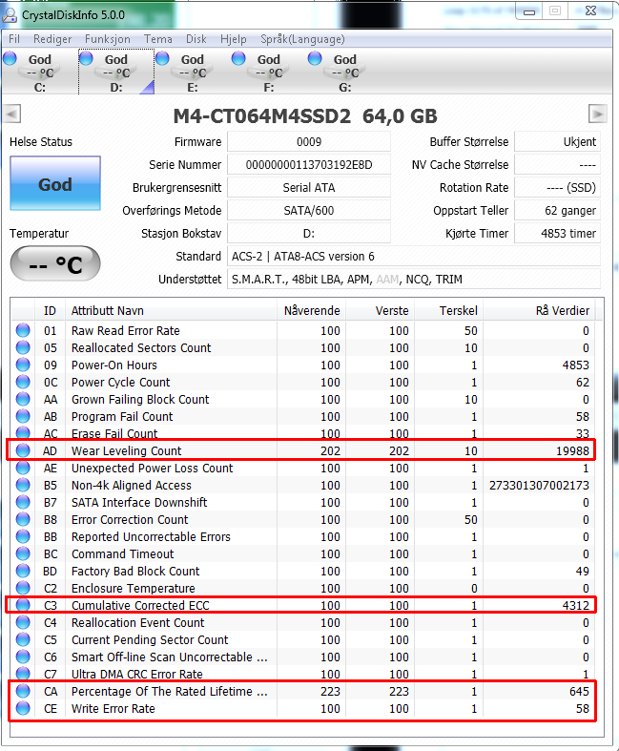Image resolution: width=619 pixels, height=751 pixels.
Task: Click the Firmware value field 0009
Action: (309, 142)
